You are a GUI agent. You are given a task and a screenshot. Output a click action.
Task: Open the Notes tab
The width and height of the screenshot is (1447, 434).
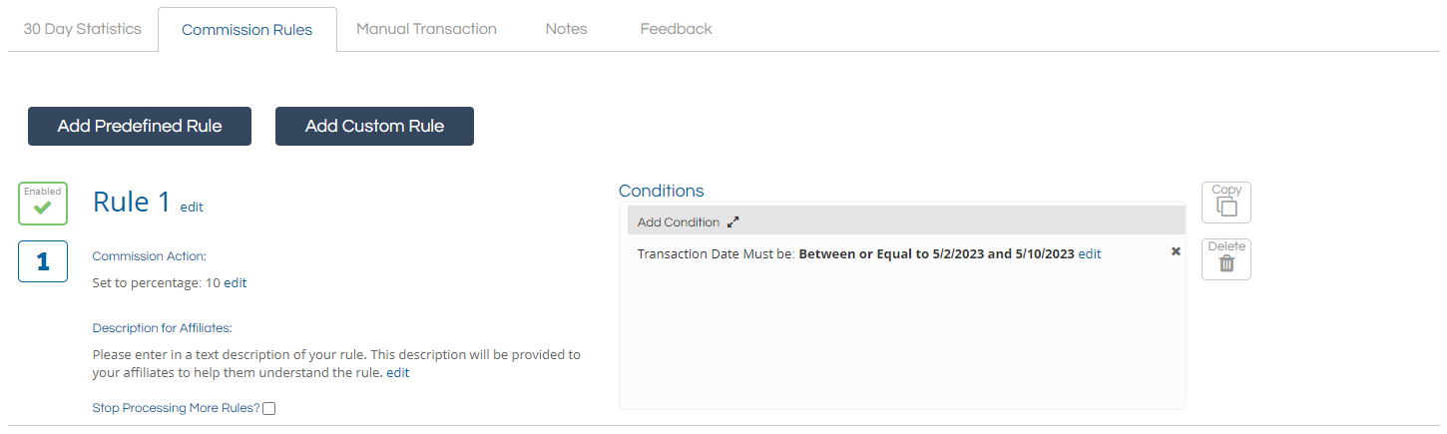[x=566, y=29]
